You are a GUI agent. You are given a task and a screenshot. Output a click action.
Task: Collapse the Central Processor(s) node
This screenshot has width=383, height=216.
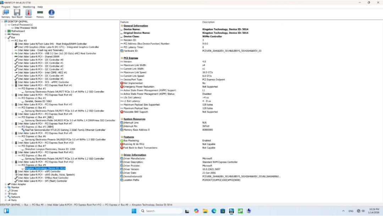click(5, 25)
